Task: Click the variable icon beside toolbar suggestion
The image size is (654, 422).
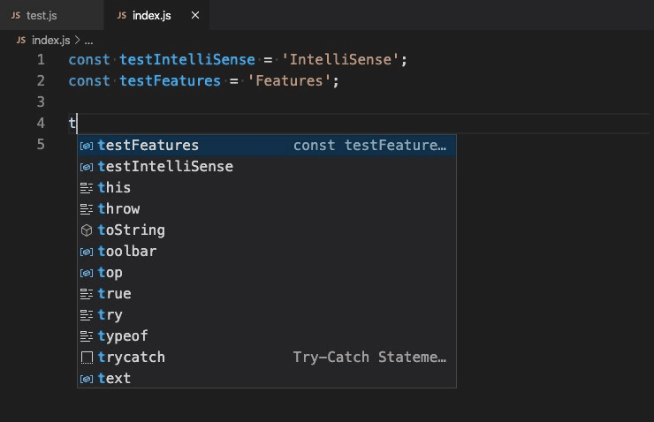Action: [x=87, y=252]
